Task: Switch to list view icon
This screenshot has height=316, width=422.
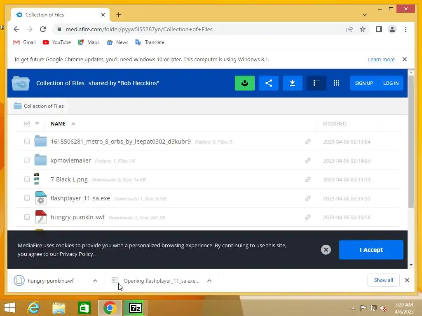Action: coord(316,83)
